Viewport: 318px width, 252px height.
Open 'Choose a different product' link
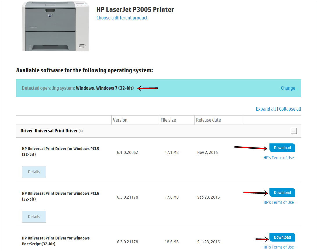pyautogui.click(x=122, y=18)
